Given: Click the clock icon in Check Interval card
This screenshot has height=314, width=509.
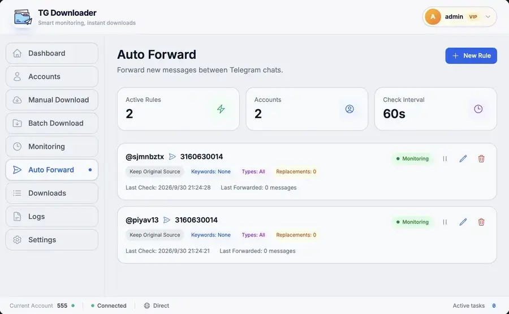Looking at the screenshot, I should (478, 109).
